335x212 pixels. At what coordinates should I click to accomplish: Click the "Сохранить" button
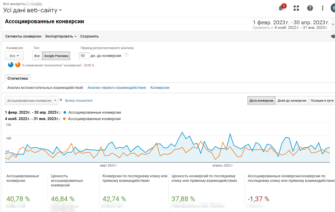coord(89,37)
